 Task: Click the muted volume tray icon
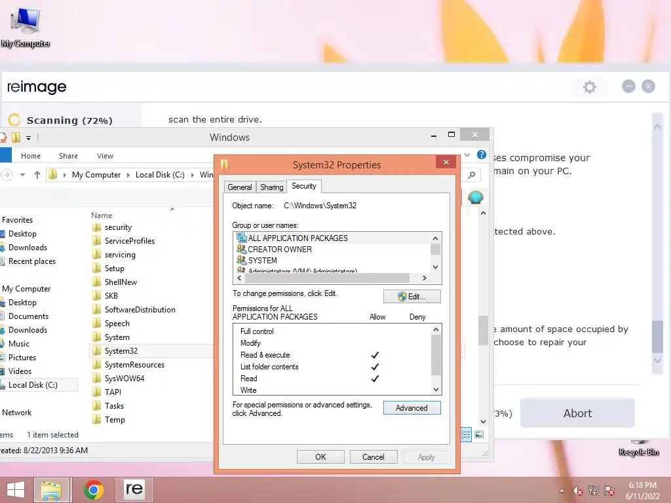pyautogui.click(x=577, y=491)
